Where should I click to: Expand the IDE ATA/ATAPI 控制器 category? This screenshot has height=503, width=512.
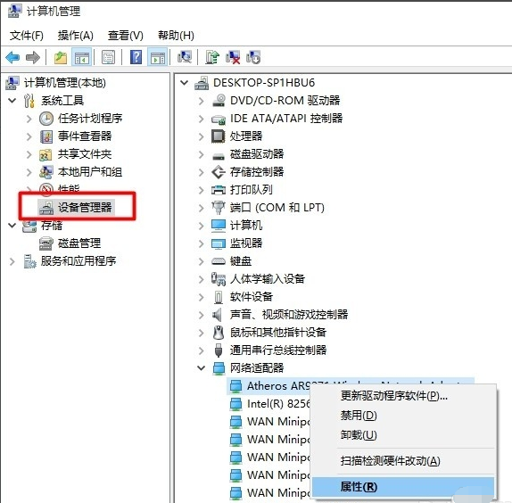click(202, 119)
